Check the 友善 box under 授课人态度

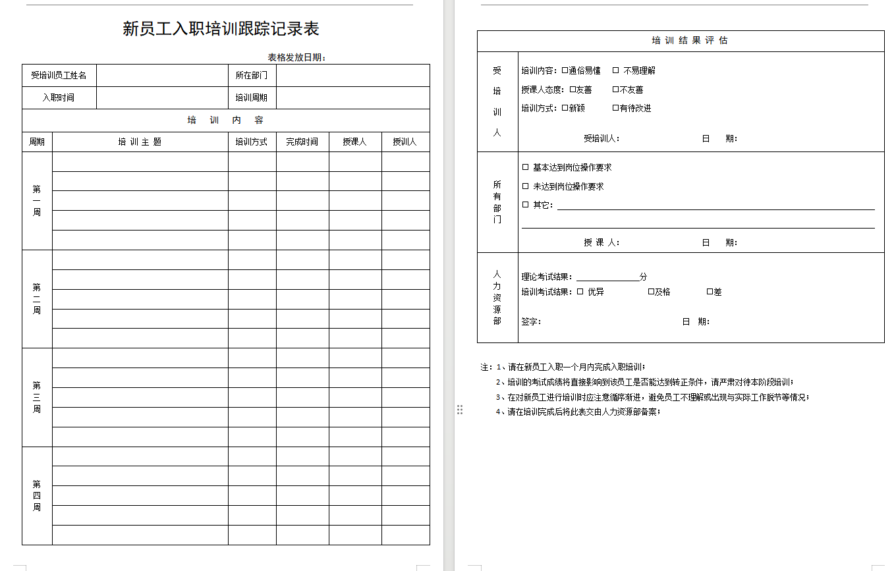click(x=573, y=90)
